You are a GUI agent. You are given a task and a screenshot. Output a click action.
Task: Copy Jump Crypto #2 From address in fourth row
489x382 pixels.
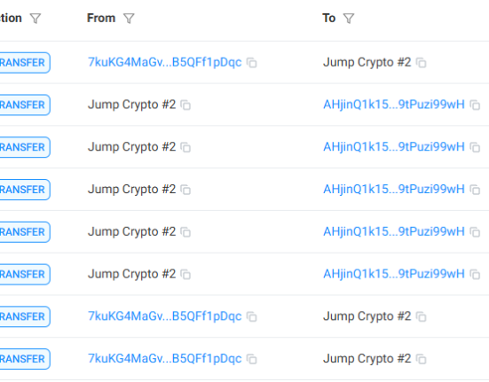[x=185, y=190]
